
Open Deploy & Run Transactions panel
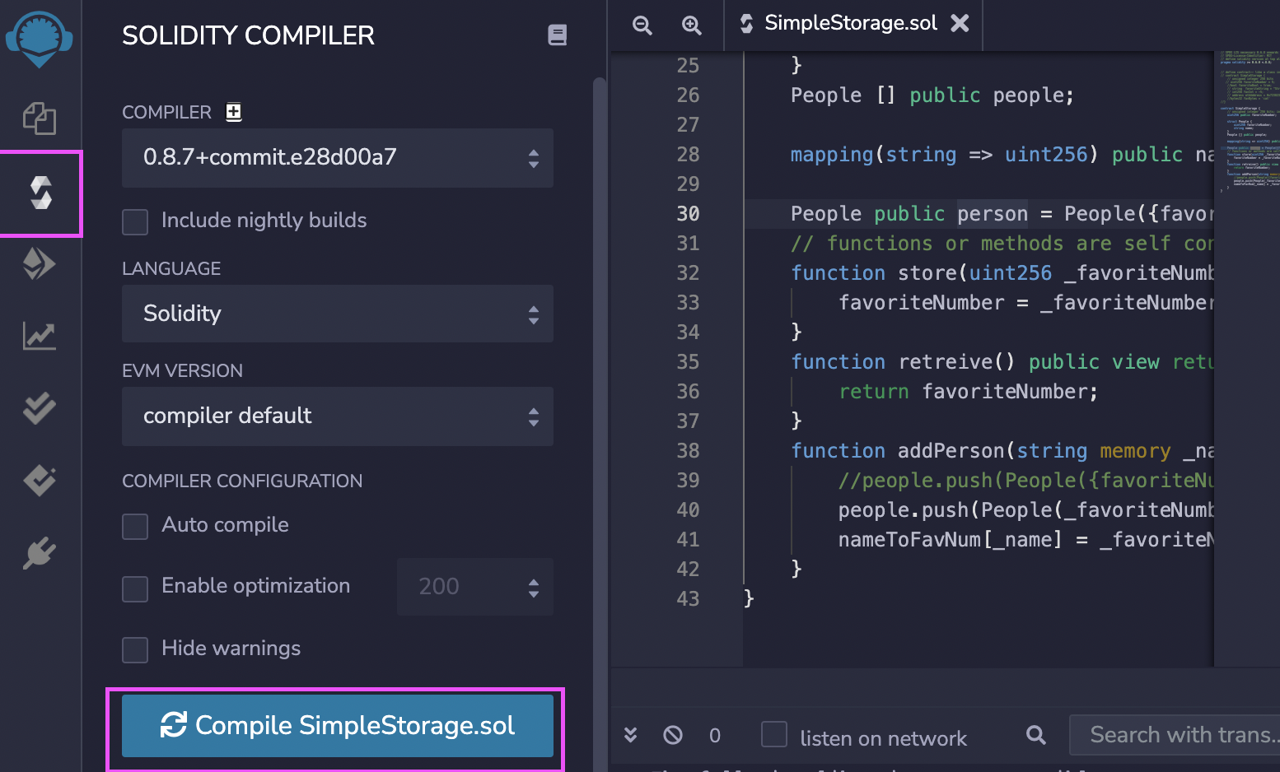click(40, 264)
